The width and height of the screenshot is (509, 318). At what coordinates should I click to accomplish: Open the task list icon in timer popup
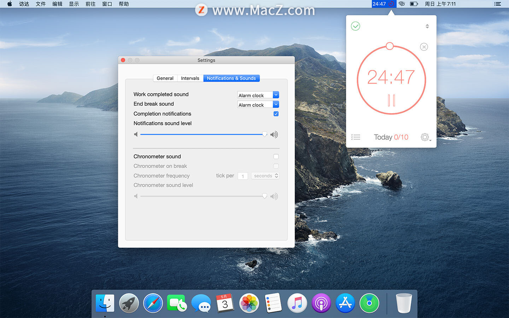pyautogui.click(x=356, y=137)
